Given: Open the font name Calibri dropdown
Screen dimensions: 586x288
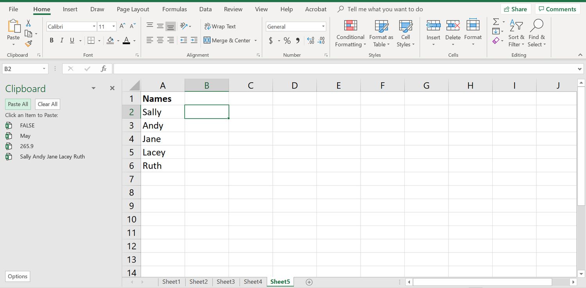Looking at the screenshot, I should pos(94,27).
